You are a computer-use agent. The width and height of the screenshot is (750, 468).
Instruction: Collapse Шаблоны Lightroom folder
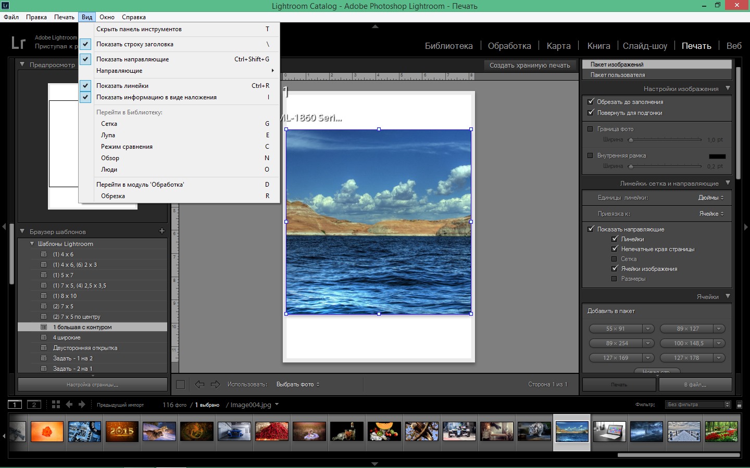(x=32, y=243)
